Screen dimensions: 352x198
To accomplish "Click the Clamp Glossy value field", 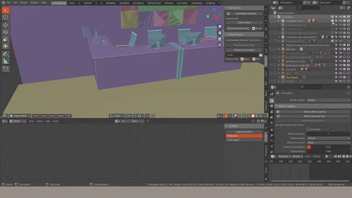I will [328, 152].
